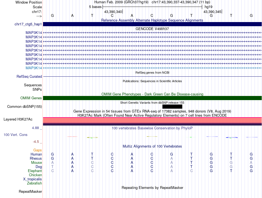Open Short Genetic Variants from dbSNP title

pyautogui.click(x=152, y=103)
